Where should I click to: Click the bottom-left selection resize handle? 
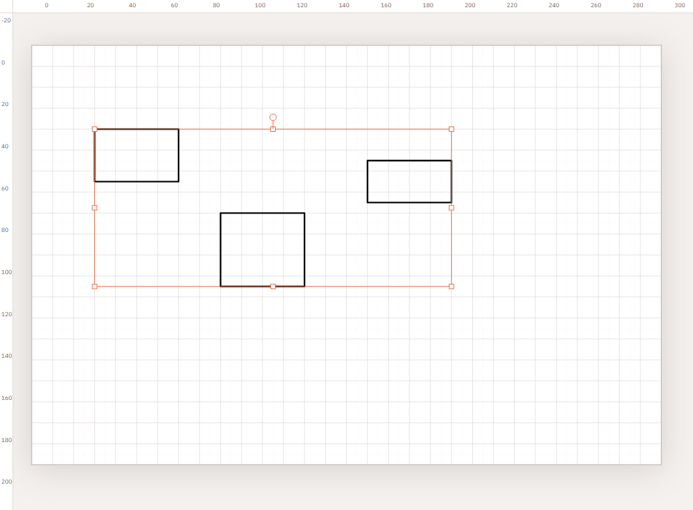[x=94, y=287]
